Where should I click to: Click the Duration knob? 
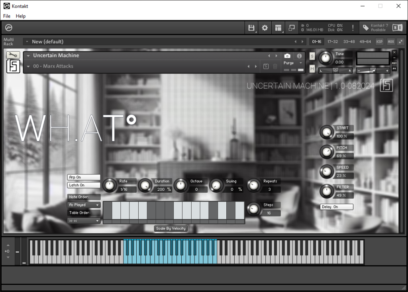pyautogui.click(x=145, y=185)
